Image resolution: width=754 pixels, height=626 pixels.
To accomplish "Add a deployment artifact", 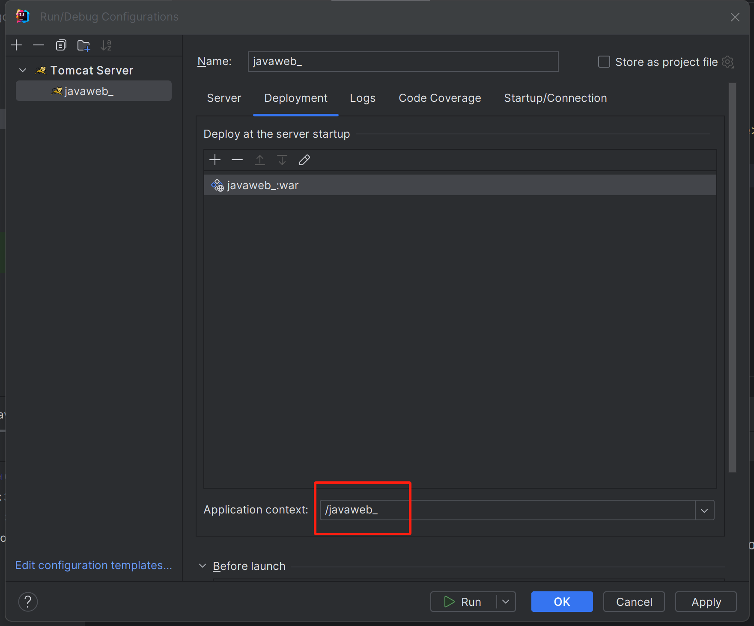I will [215, 160].
